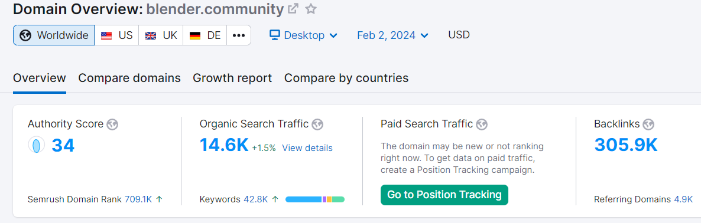Screen dimensions: 701x223
Task: Open View details for organic traffic
Action: tap(307, 148)
